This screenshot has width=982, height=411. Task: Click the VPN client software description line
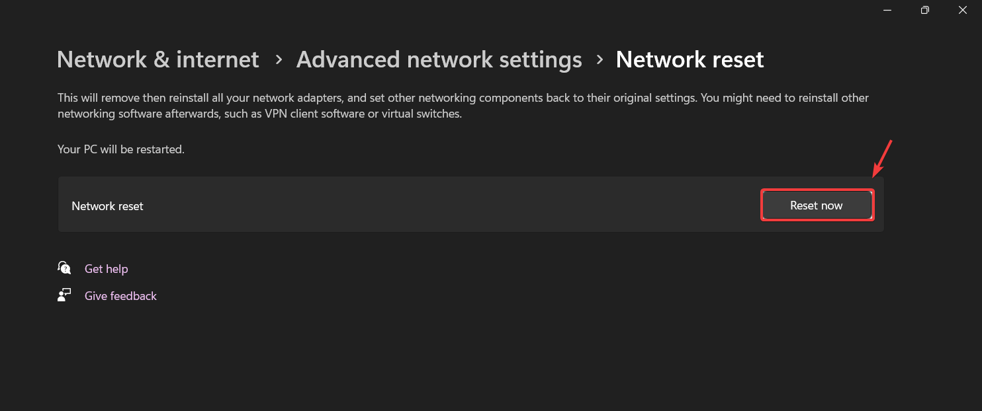tap(259, 114)
